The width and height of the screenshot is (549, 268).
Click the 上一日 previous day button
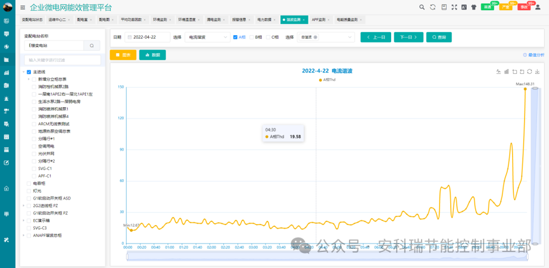(x=376, y=37)
